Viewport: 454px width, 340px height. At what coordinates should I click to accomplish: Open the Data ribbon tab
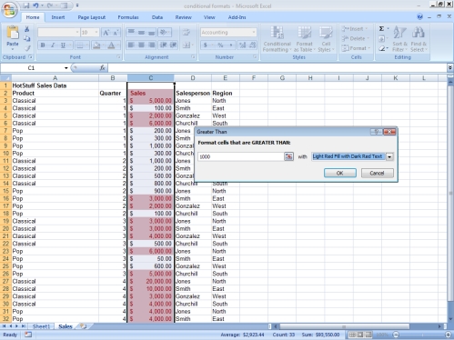click(157, 17)
